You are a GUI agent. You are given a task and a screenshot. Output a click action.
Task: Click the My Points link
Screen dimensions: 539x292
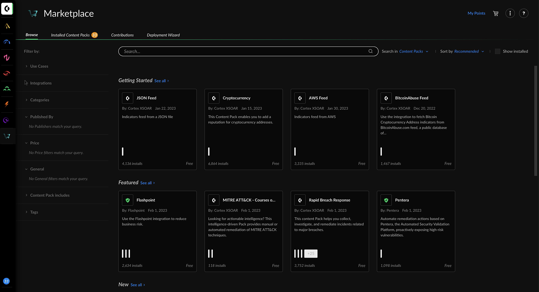(x=476, y=13)
